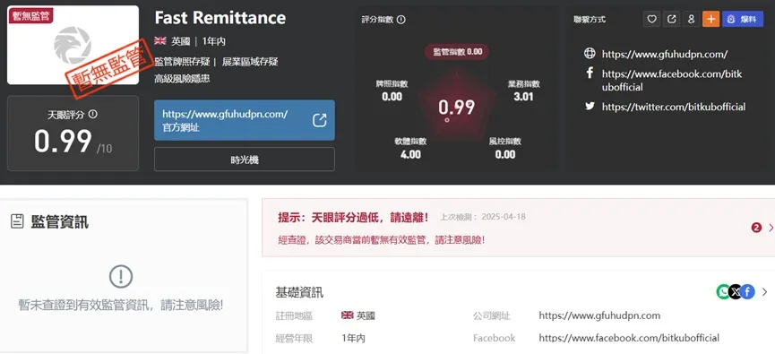Click the X icon in 基礎資訊

pyautogui.click(x=736, y=291)
